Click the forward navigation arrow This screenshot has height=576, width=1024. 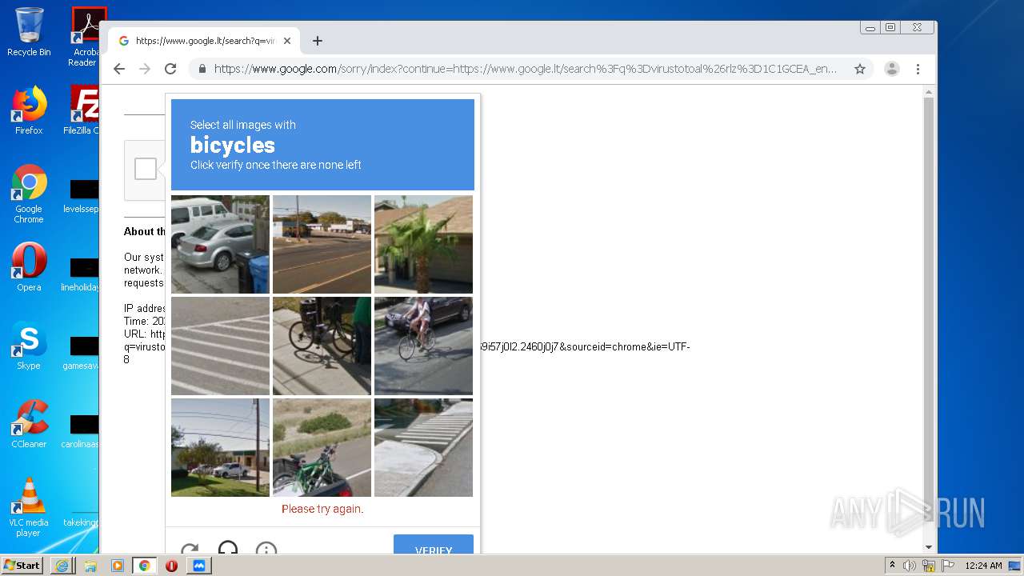point(145,69)
